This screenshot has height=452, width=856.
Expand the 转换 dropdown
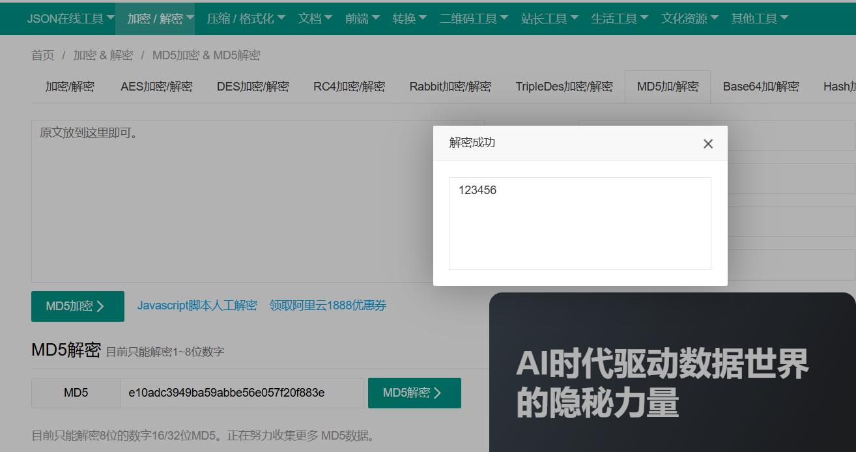pyautogui.click(x=410, y=18)
